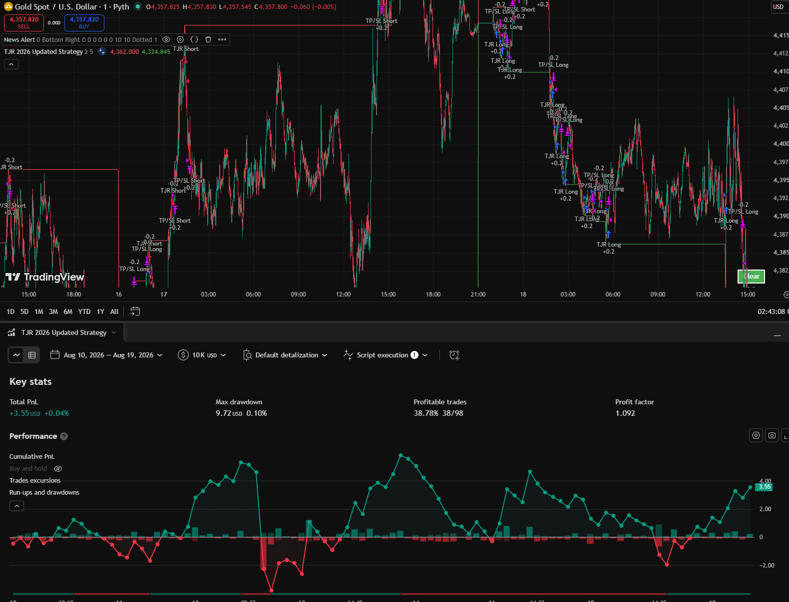Screen dimensions: 789x602
Task: Click the lowest red point on PnL curve
Action: pyautogui.click(x=271, y=591)
